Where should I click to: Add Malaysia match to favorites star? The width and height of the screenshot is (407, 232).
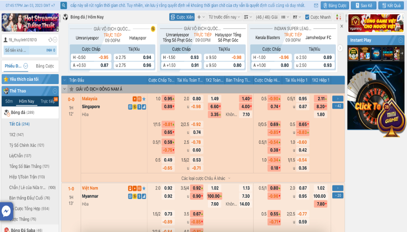[144, 99]
